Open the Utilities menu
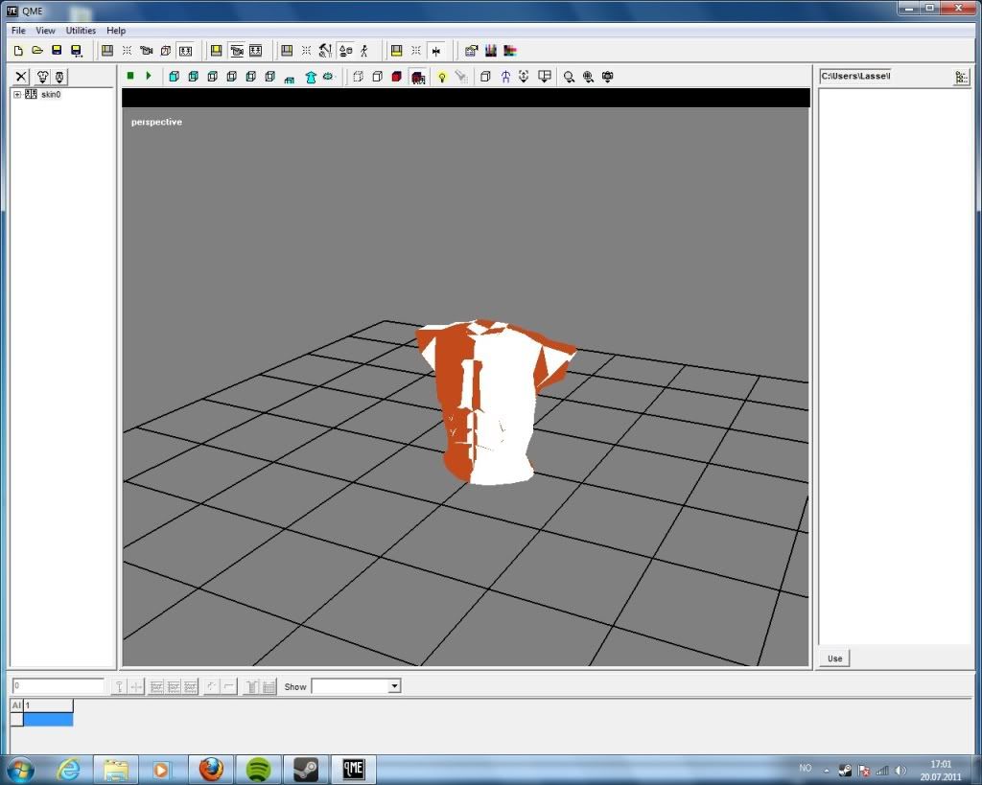This screenshot has height=785, width=982. [81, 30]
